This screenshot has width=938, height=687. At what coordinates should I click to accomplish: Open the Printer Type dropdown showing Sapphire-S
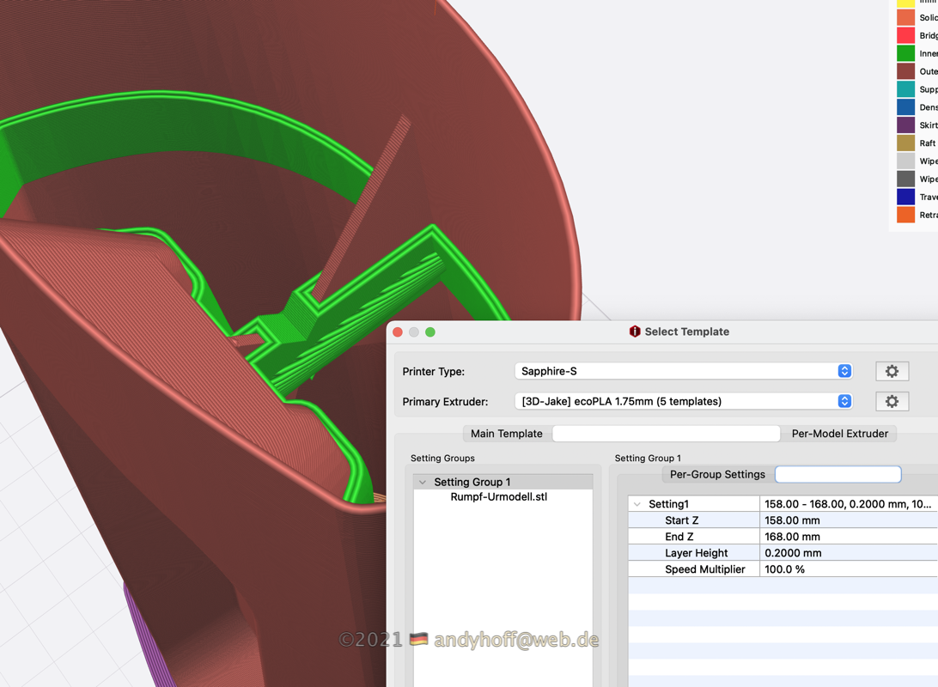pos(683,371)
